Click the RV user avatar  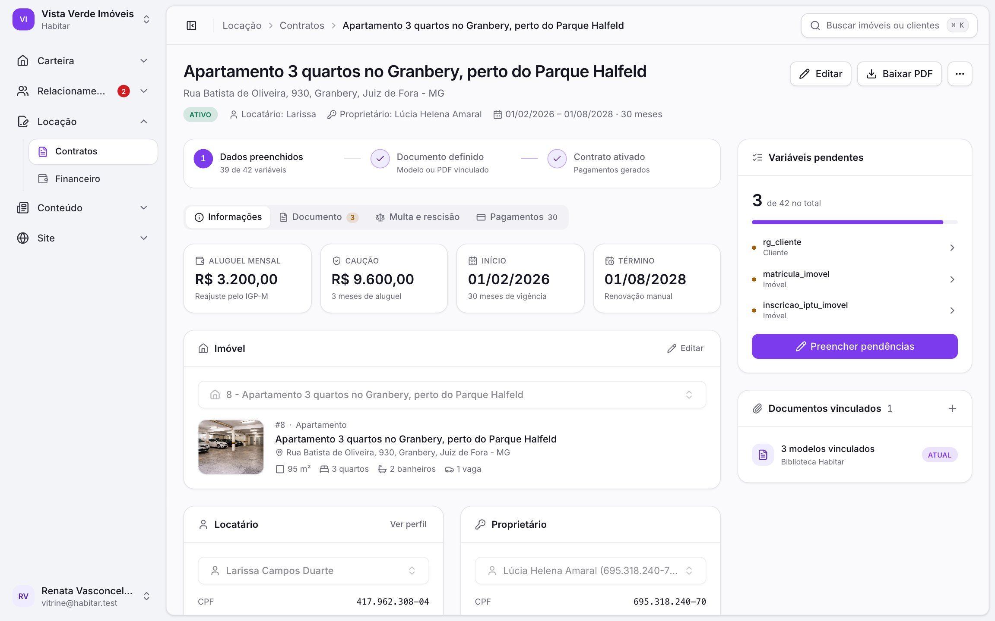23,596
